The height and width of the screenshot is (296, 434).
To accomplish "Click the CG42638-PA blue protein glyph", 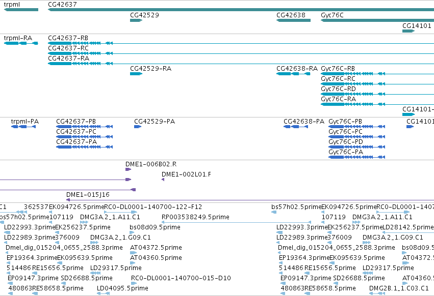I will 296,127.
